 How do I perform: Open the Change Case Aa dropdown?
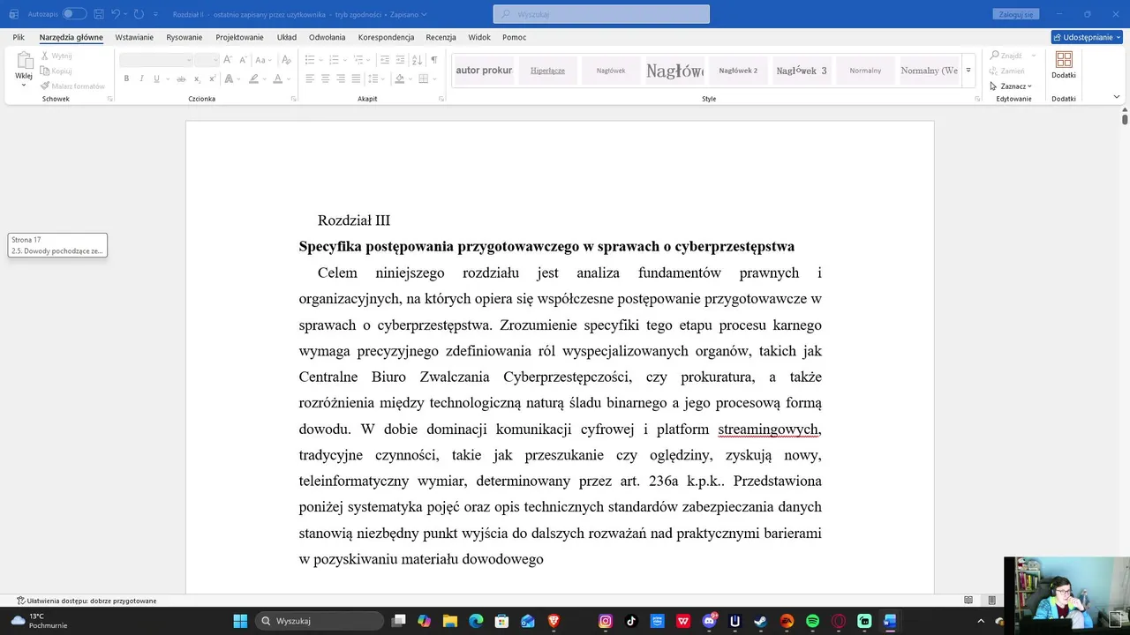263,60
